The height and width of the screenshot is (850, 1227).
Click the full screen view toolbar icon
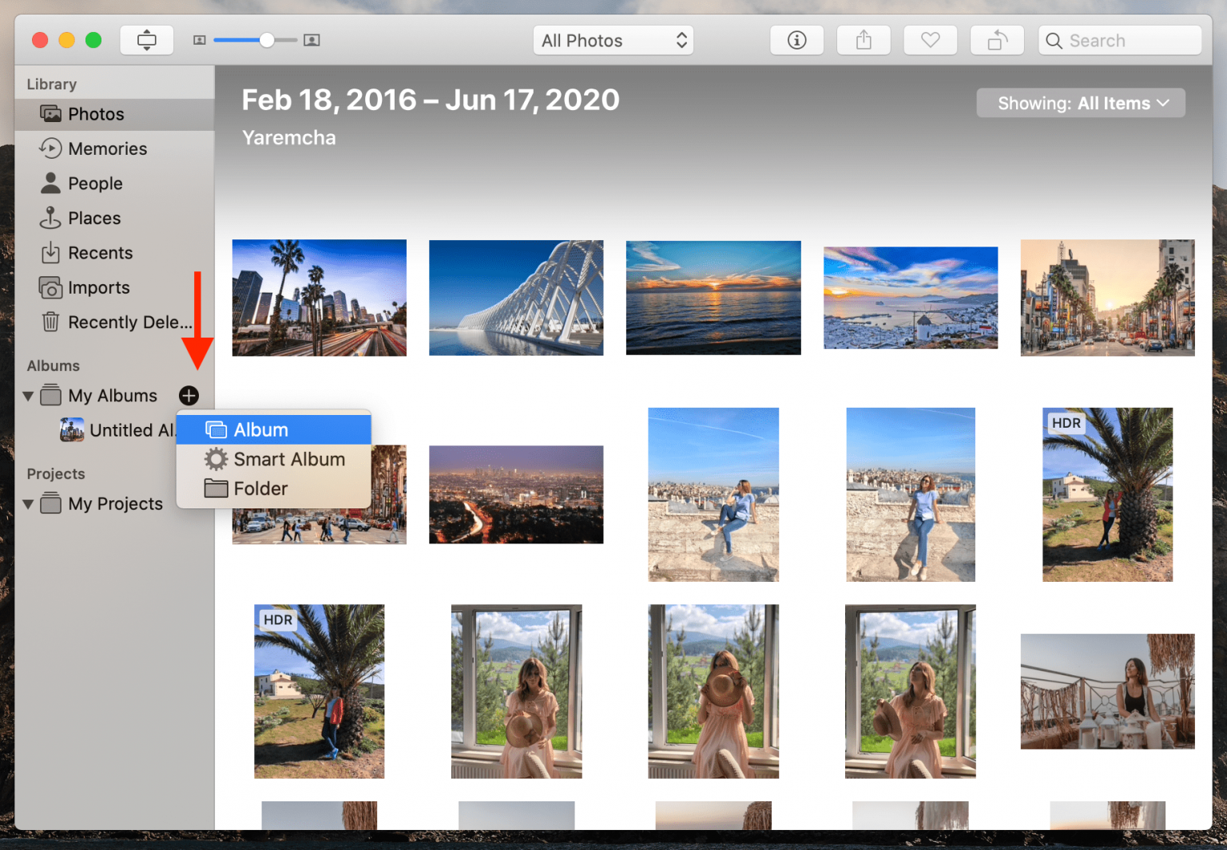[x=147, y=39]
